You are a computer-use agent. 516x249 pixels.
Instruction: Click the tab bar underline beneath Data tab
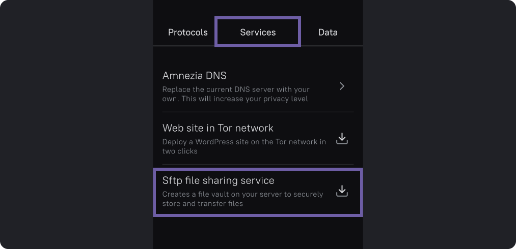coord(331,46)
